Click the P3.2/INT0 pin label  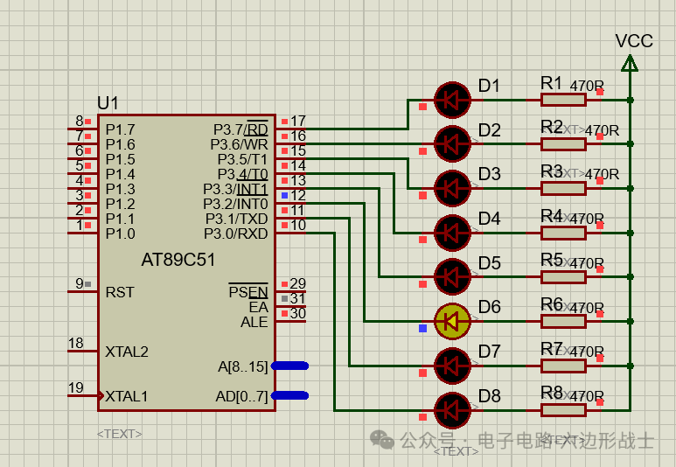point(235,204)
